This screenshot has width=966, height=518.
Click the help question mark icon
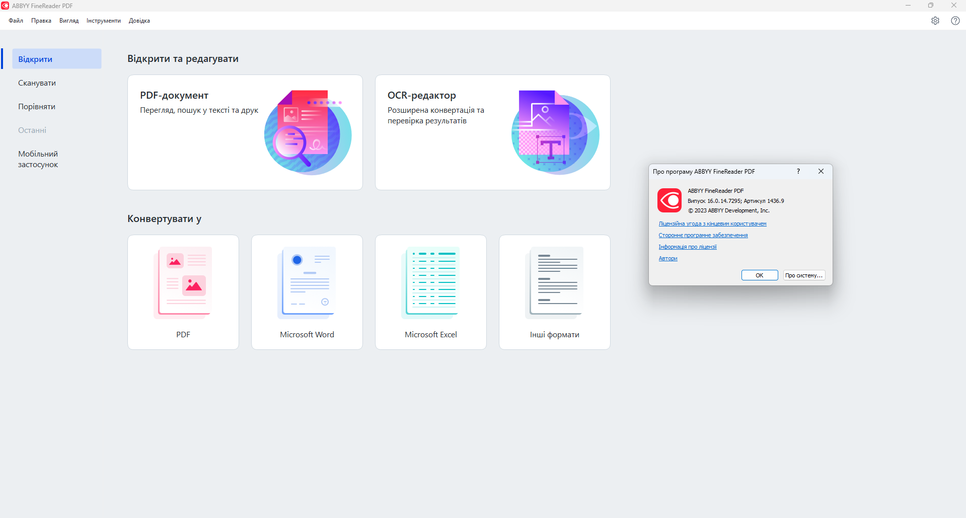(955, 21)
